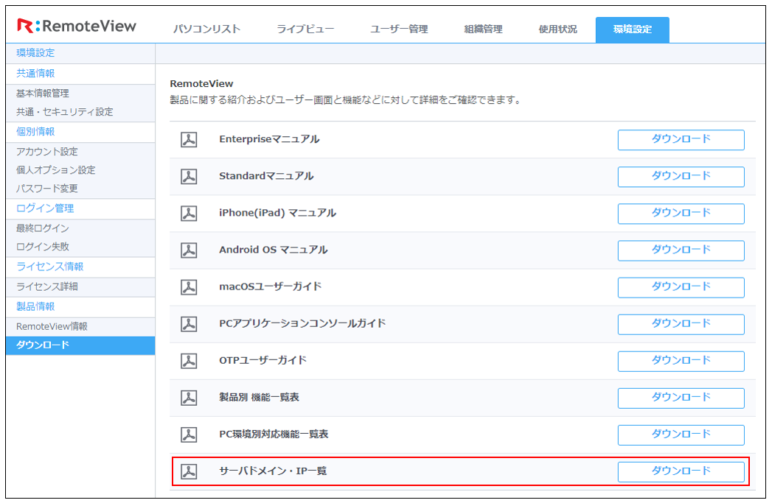Open ライセンス詳細 in the sidebar
Screen dimensions: 772x503
click(46, 286)
